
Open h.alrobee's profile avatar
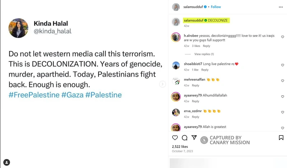pos(176,37)
